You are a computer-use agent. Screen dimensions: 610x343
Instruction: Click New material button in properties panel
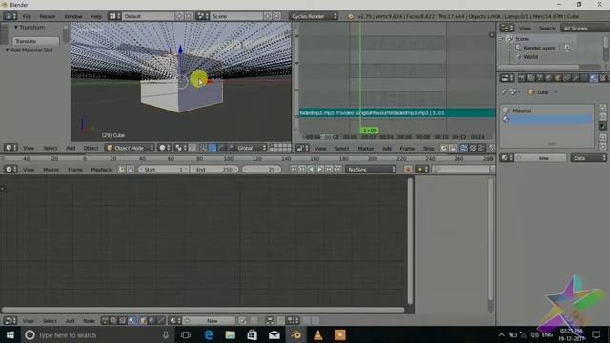click(542, 158)
